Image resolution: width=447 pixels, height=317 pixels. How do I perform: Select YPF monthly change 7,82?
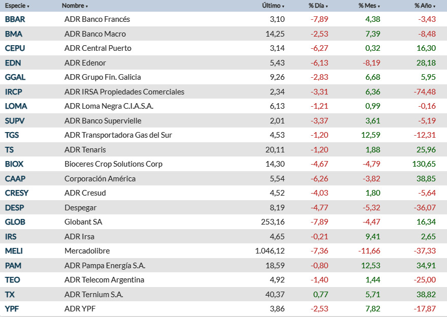(x=373, y=309)
